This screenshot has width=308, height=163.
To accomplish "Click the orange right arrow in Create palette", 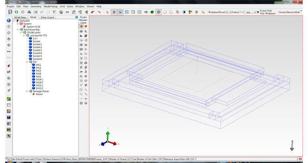I will 86,26.
